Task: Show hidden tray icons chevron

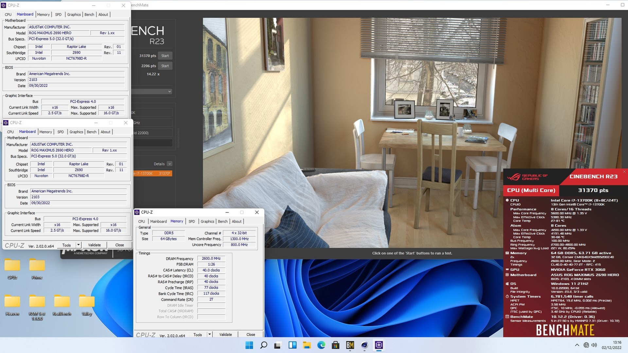Action: (577, 345)
